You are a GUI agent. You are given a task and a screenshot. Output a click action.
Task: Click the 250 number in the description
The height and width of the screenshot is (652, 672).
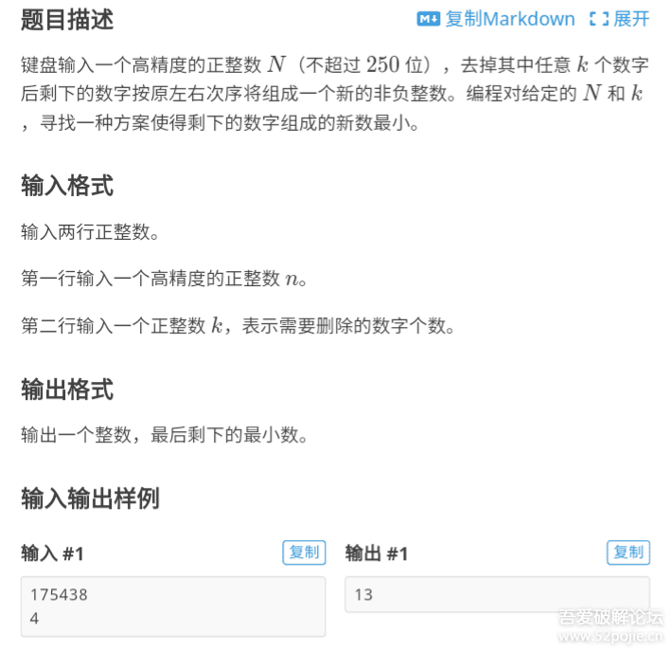382,64
